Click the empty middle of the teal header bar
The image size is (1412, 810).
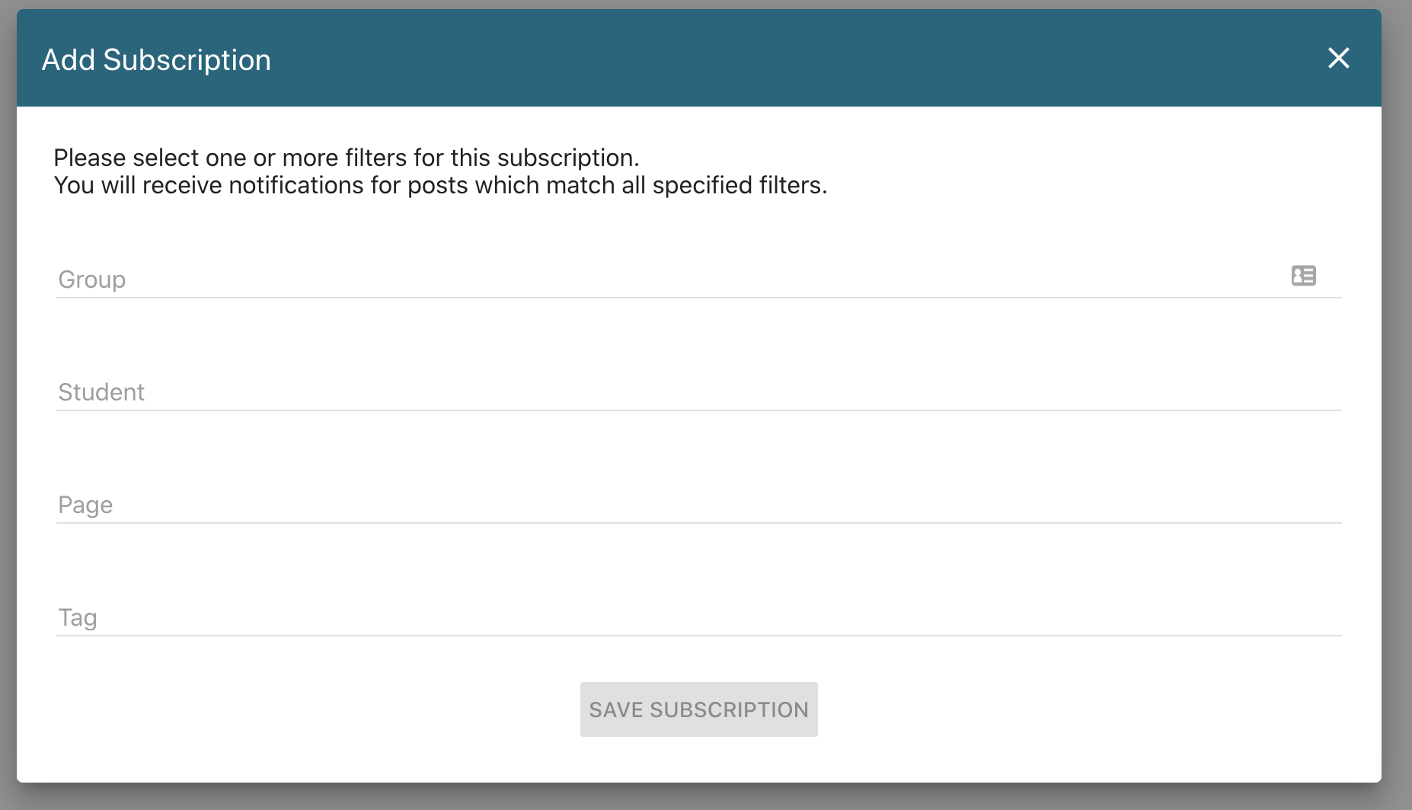tap(762, 59)
